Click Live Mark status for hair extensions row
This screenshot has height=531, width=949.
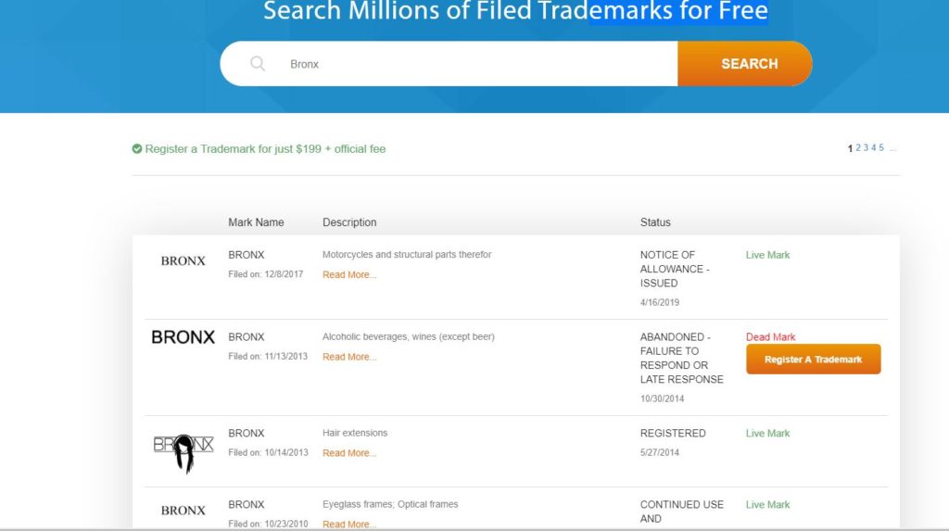click(x=767, y=433)
